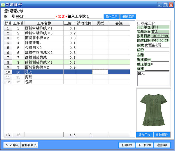Viewport: 175px width, 151px height.
Task: Edit the 款式 field 女装连衣裙
Action: click(x=157, y=45)
